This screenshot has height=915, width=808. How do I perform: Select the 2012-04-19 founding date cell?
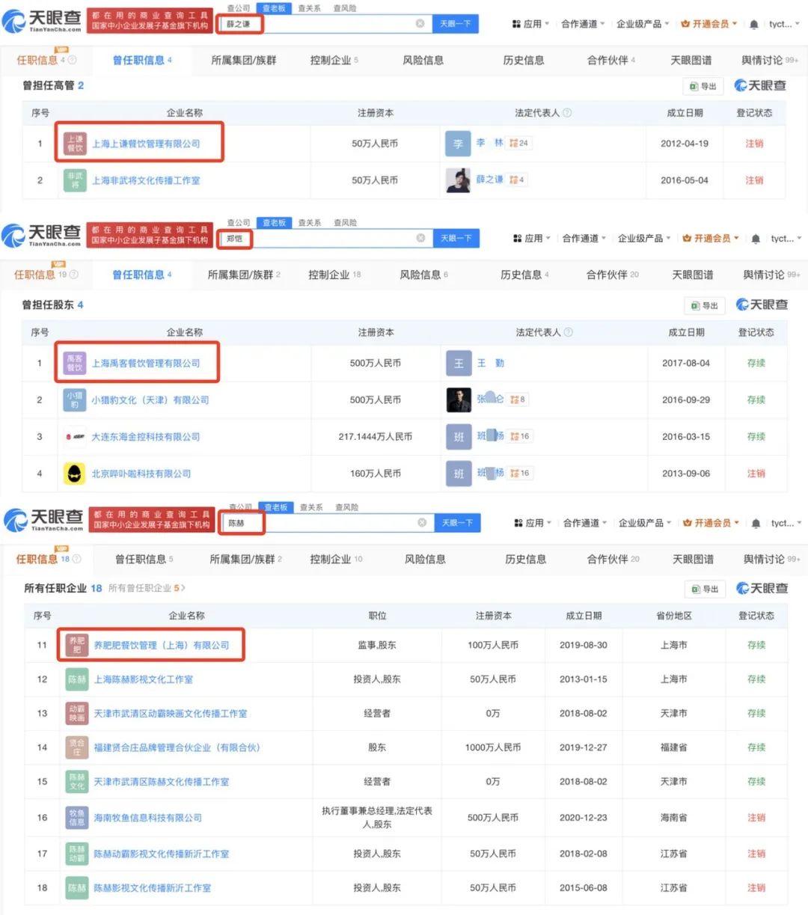(684, 144)
